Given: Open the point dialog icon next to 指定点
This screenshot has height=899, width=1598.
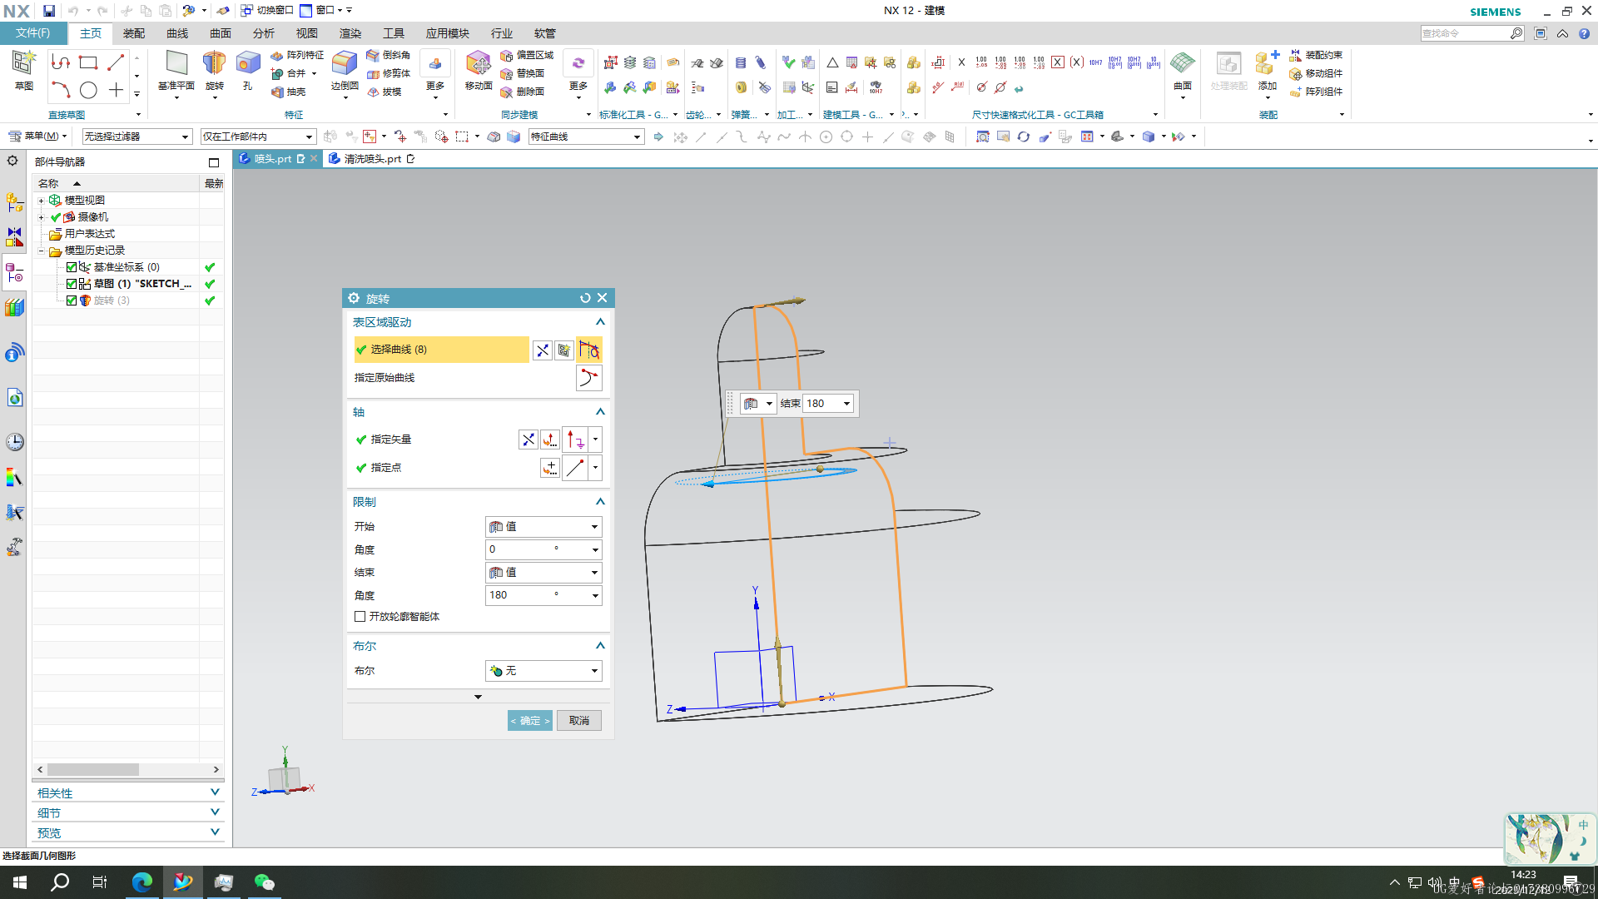Looking at the screenshot, I should (x=549, y=468).
